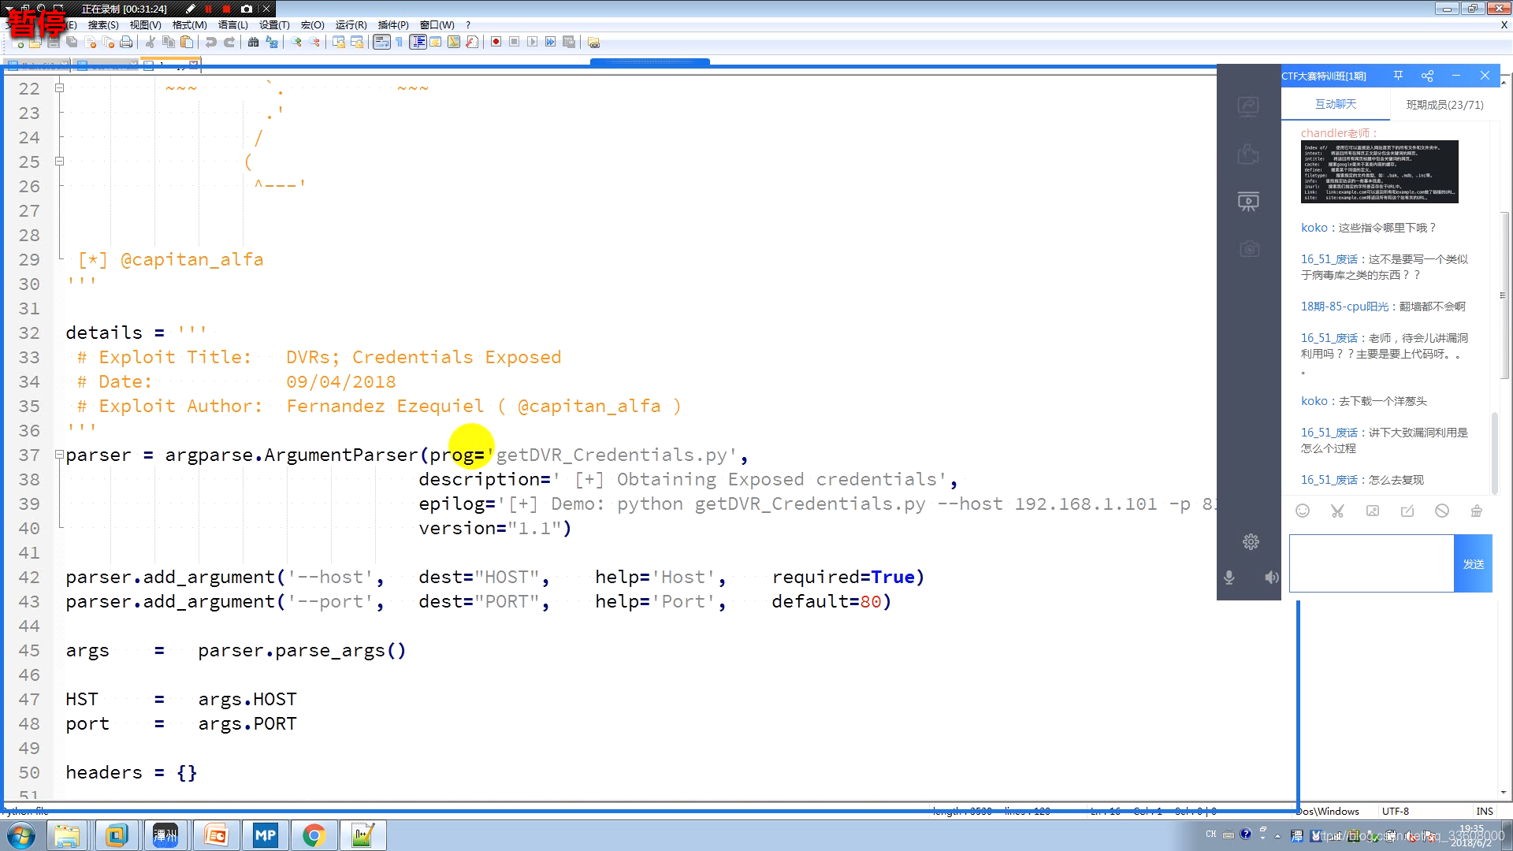Toggle the speaker volume icon
Viewport: 1513px width, 851px height.
tap(1271, 578)
